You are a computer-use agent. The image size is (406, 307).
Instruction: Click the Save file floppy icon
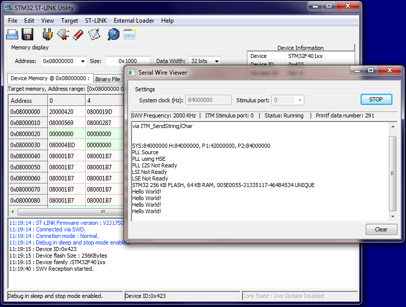(x=27, y=34)
